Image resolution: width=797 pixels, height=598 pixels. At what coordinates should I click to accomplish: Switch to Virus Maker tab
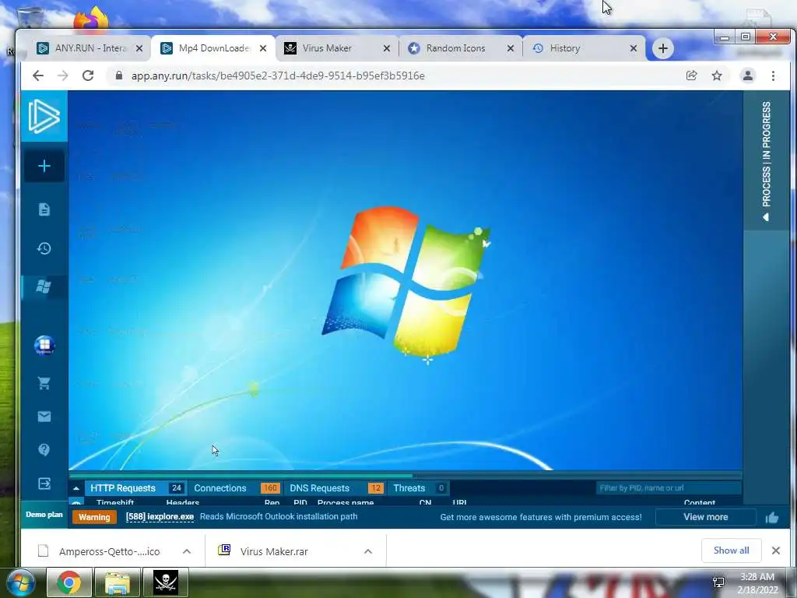point(327,48)
